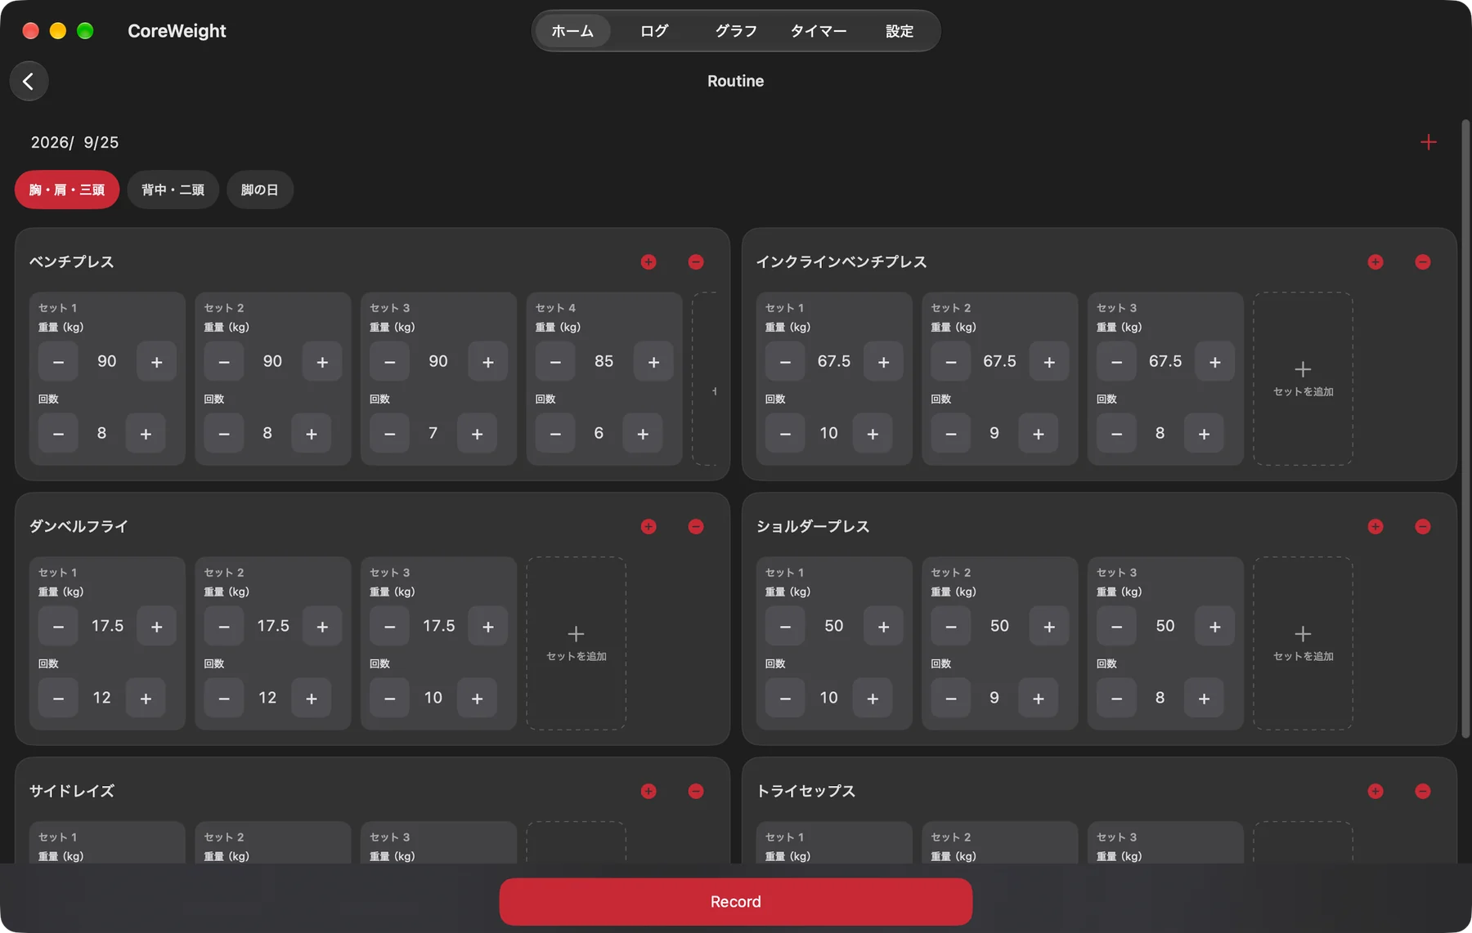Decrease ベンチプレス set 2 reps
Screen dimensions: 1472x933
[x=224, y=433]
